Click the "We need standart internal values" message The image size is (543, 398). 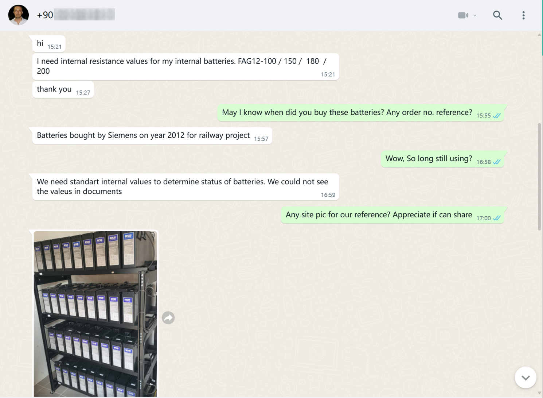[x=185, y=187]
